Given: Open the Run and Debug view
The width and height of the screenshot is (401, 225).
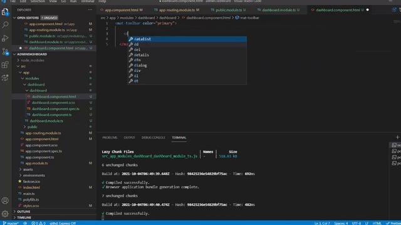Looking at the screenshot, I should (x=5, y=38).
